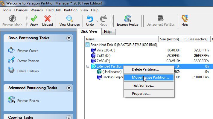Click the Advanced Partitioning Tasks heading
This screenshot has height=119, width=213.
point(33,88)
